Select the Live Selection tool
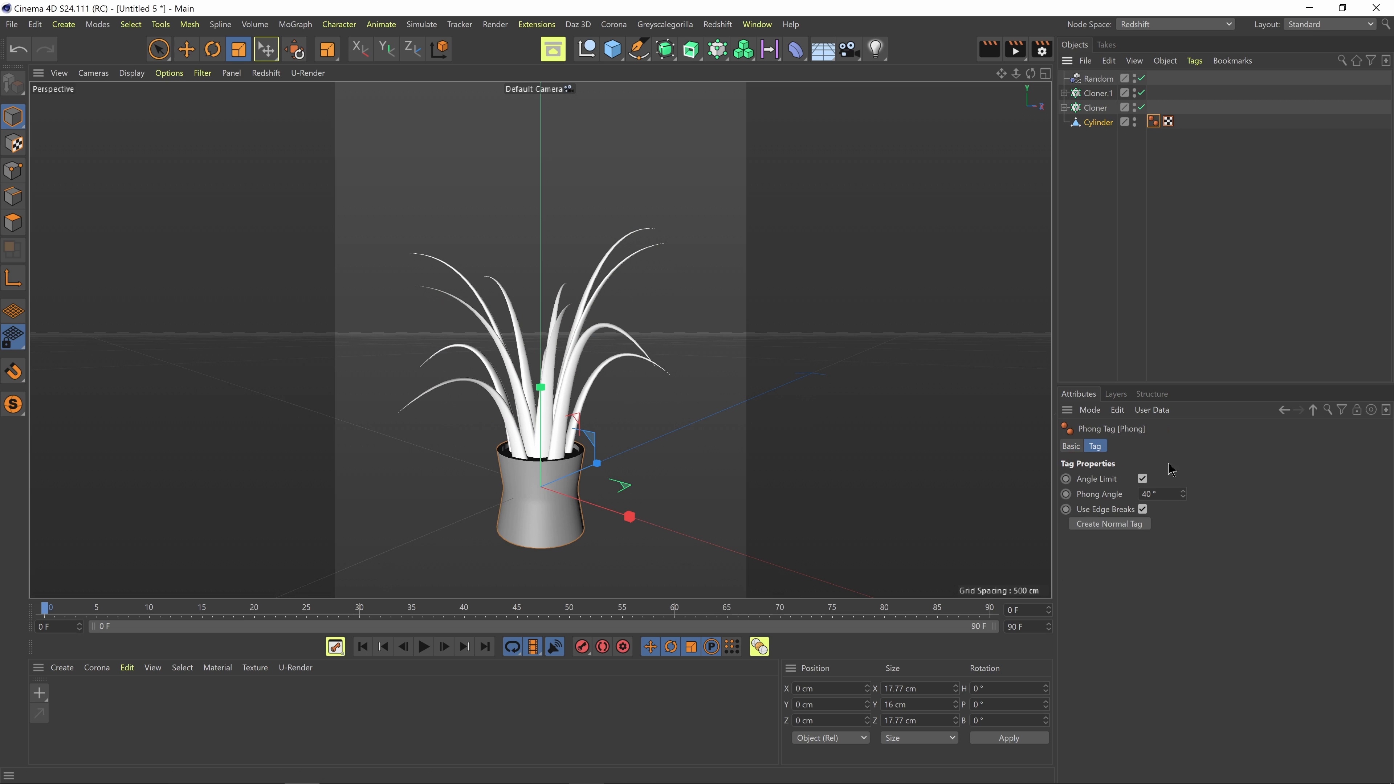 coord(159,49)
